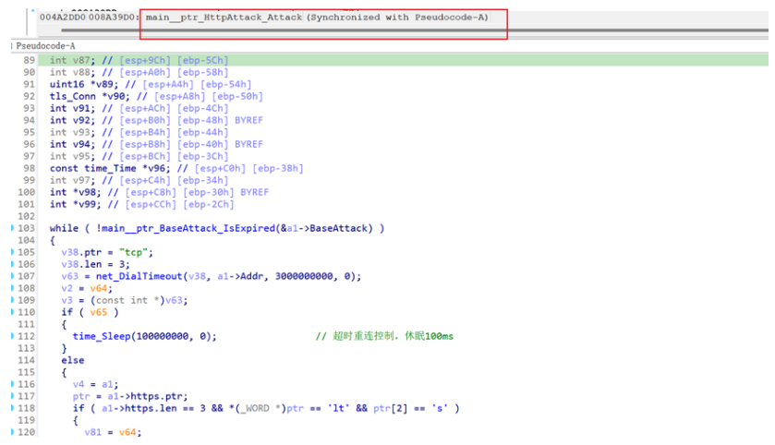
Task: Select the Pseudocode-A tab
Action: tap(45, 46)
